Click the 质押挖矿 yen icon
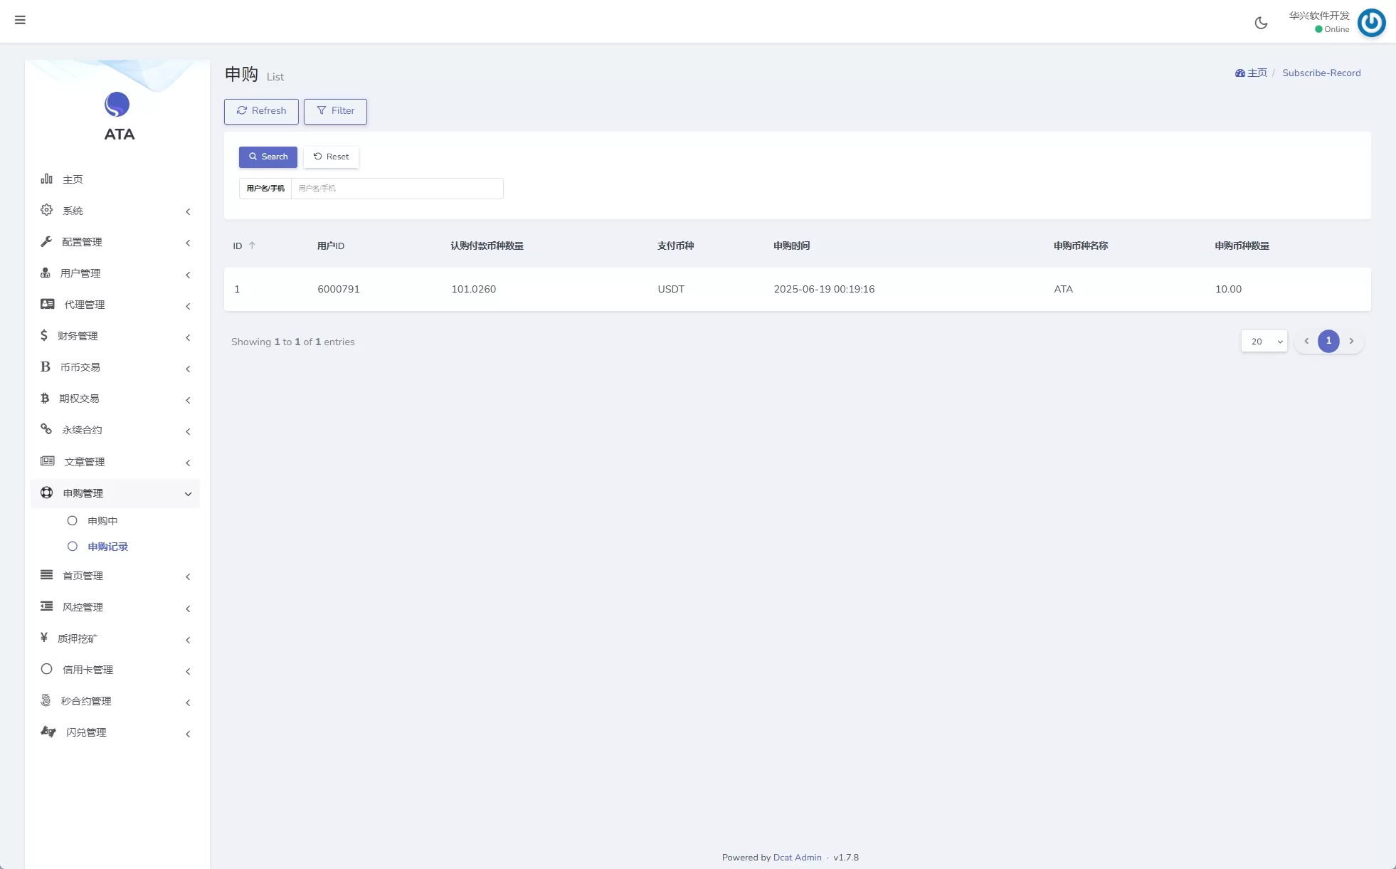Screen dimensions: 1396x869 pyautogui.click(x=44, y=638)
